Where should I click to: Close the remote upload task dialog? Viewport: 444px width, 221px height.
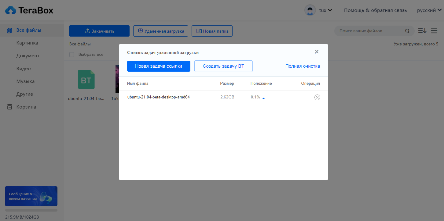(x=317, y=52)
